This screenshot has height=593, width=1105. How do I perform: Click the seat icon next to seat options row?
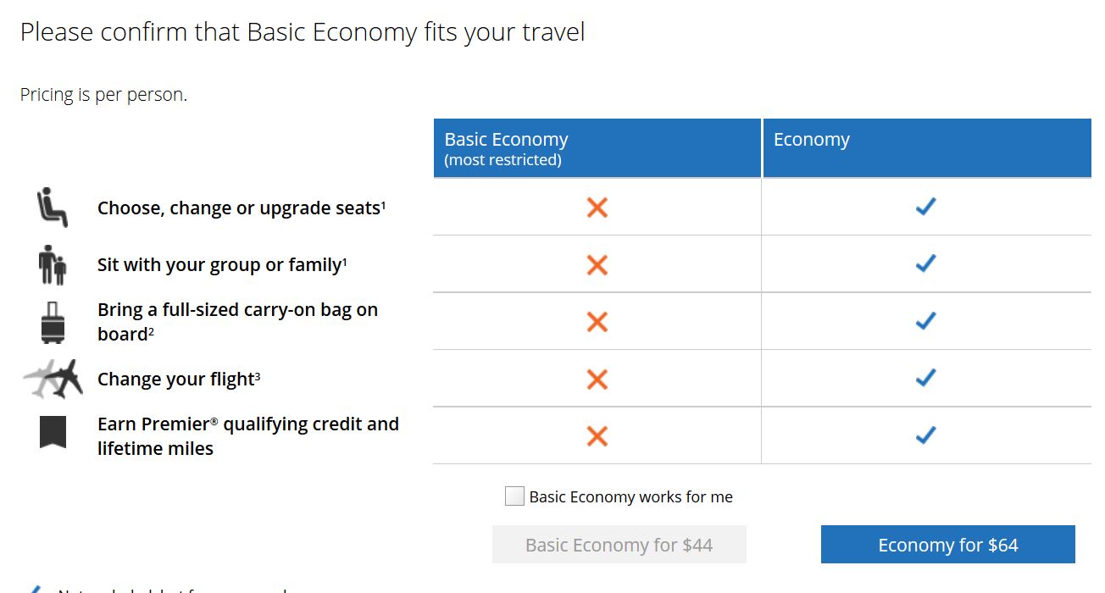(53, 207)
